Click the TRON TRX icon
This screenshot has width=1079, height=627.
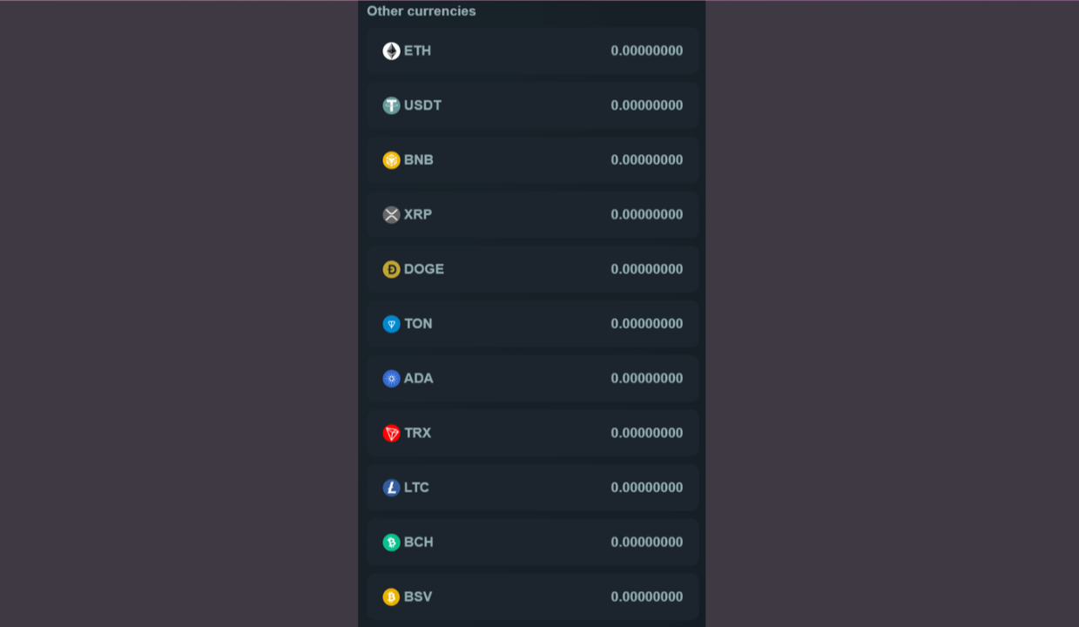point(391,433)
